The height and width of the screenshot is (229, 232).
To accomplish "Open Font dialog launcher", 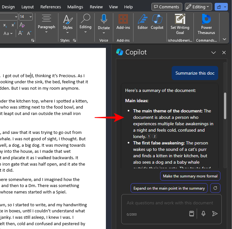I will click(x=33, y=40).
